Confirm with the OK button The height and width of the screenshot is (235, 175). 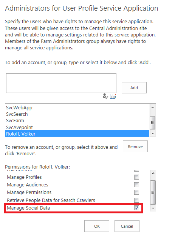pos(97,226)
